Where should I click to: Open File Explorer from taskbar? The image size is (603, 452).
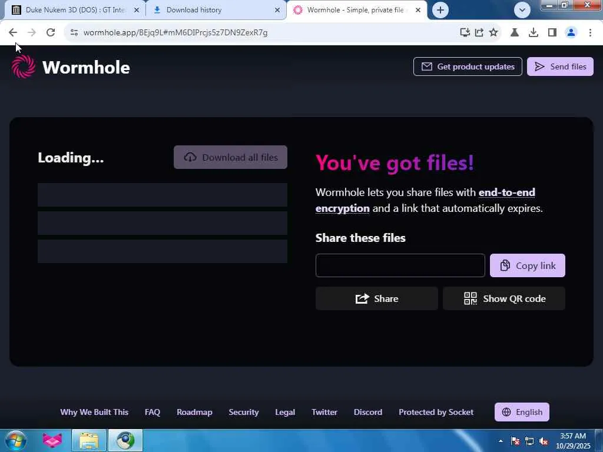coord(89,440)
